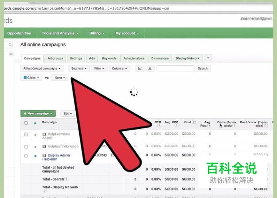Click campaign type icon beside HelpLearnAsia

44,134
